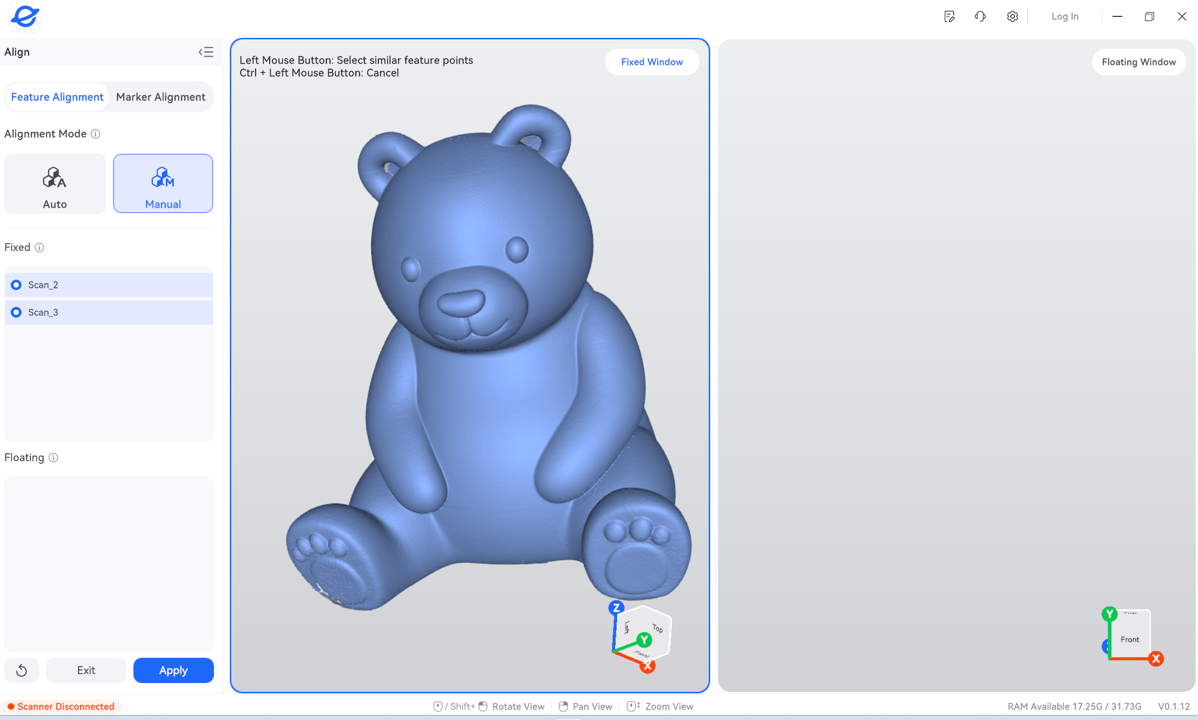1198x720 pixels.
Task: Click the Rotate View mouse hint
Action: point(488,706)
